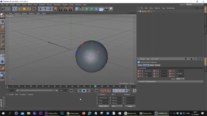The image size is (207, 116).
Task: Toggle the Y axis lock
Action: [45, 9]
